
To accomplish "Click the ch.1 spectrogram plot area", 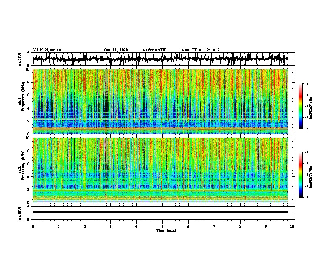I will pos(160,101).
